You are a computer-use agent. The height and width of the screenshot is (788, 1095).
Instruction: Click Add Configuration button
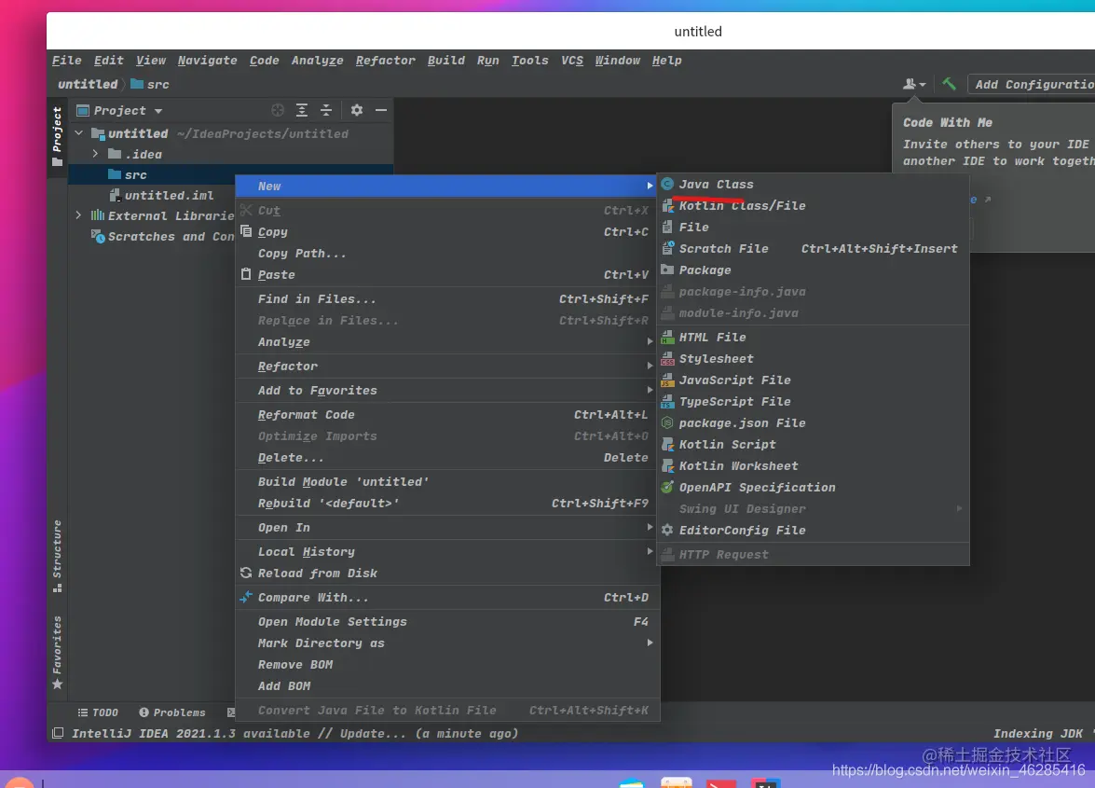click(x=1033, y=85)
